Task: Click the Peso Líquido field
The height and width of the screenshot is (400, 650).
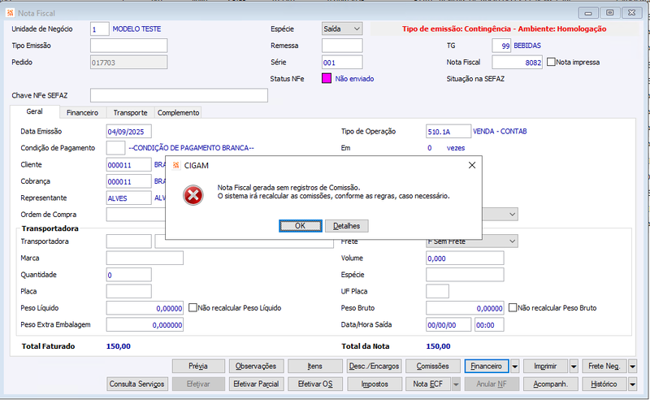Action: [x=145, y=308]
